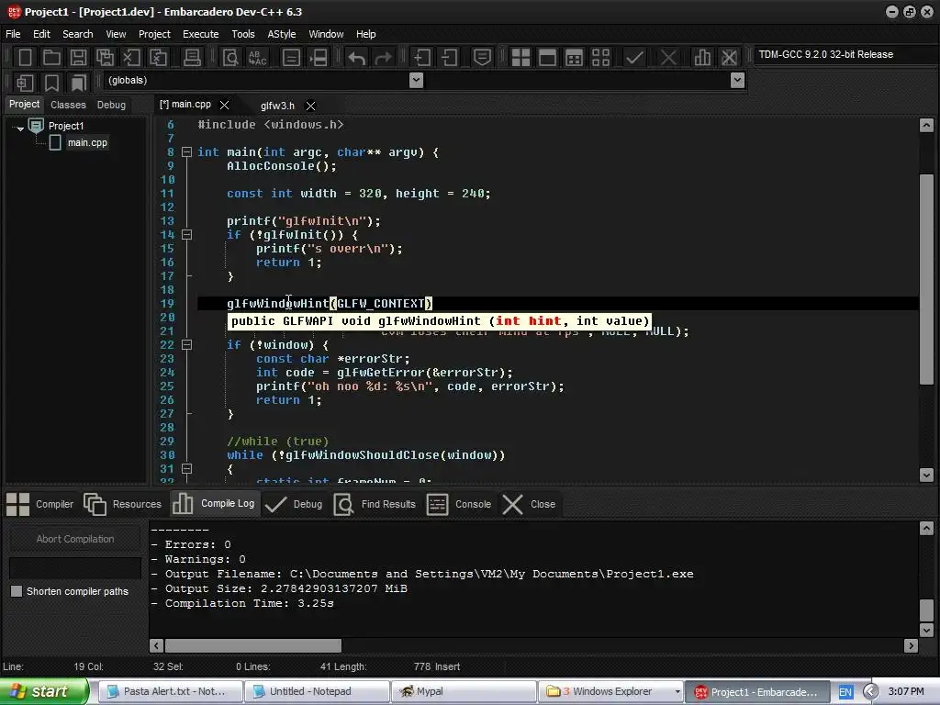940x705 pixels.
Task: Open Find with the magnifier icon
Action: click(x=230, y=58)
